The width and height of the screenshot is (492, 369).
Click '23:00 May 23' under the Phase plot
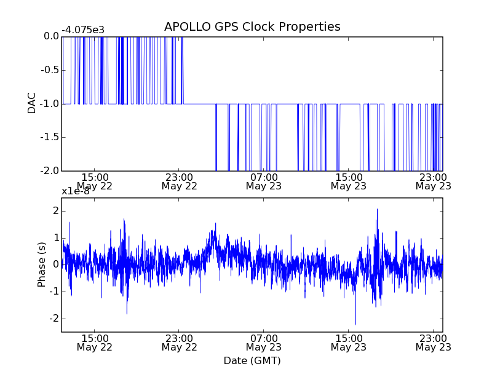click(x=434, y=343)
